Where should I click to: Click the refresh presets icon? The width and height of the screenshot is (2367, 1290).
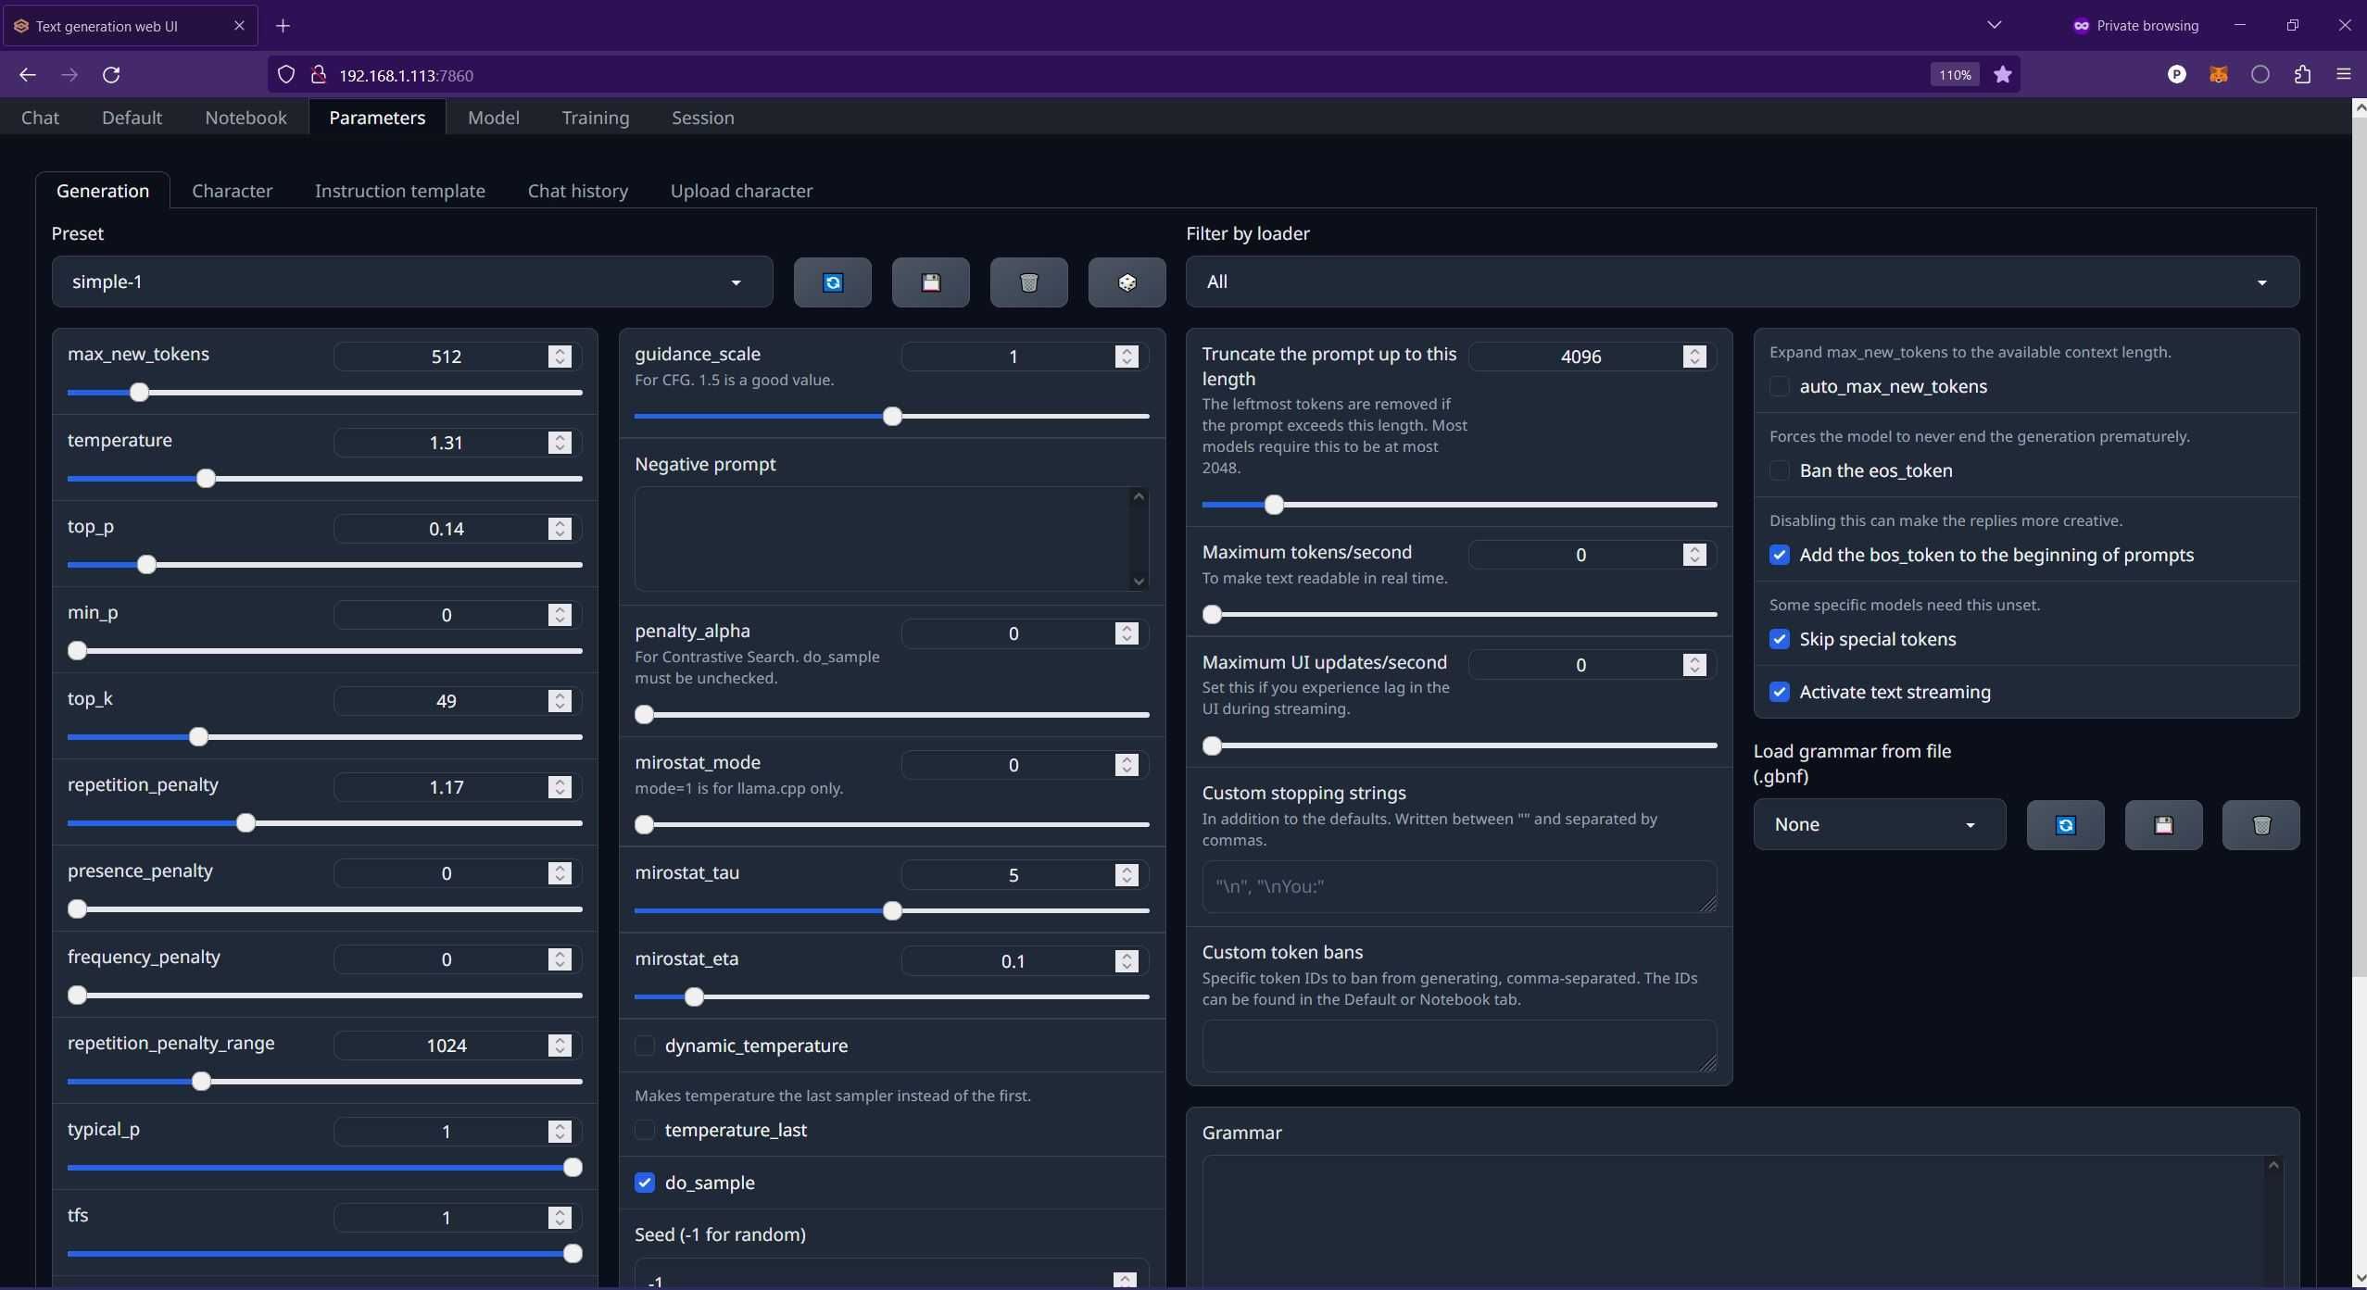(x=832, y=282)
